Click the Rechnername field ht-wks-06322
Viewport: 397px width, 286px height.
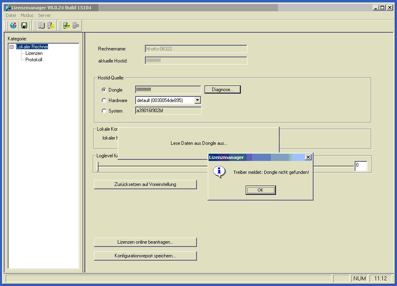[x=196, y=49]
